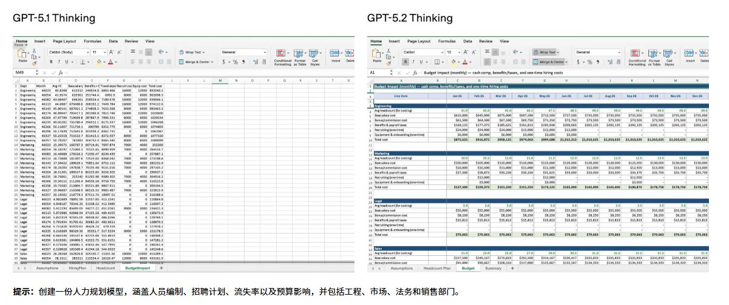
Task: Open Page Layout tab in GPT-5.2 window
Action: (419, 41)
